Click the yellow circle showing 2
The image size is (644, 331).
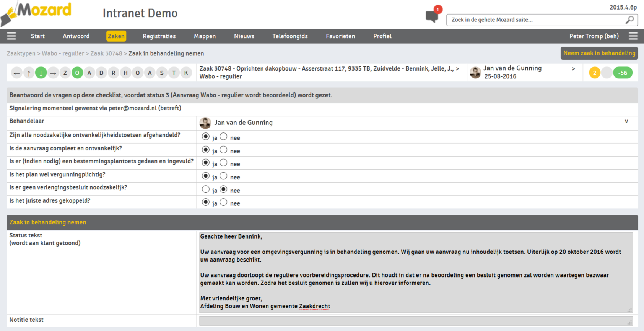click(595, 73)
